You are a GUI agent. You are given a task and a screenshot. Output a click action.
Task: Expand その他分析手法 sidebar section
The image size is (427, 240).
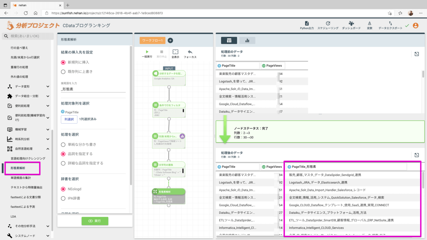(48, 226)
